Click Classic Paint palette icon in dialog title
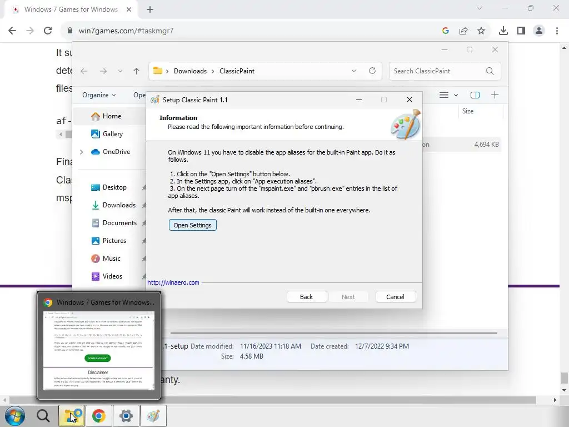The image size is (569, 427). tap(155, 100)
